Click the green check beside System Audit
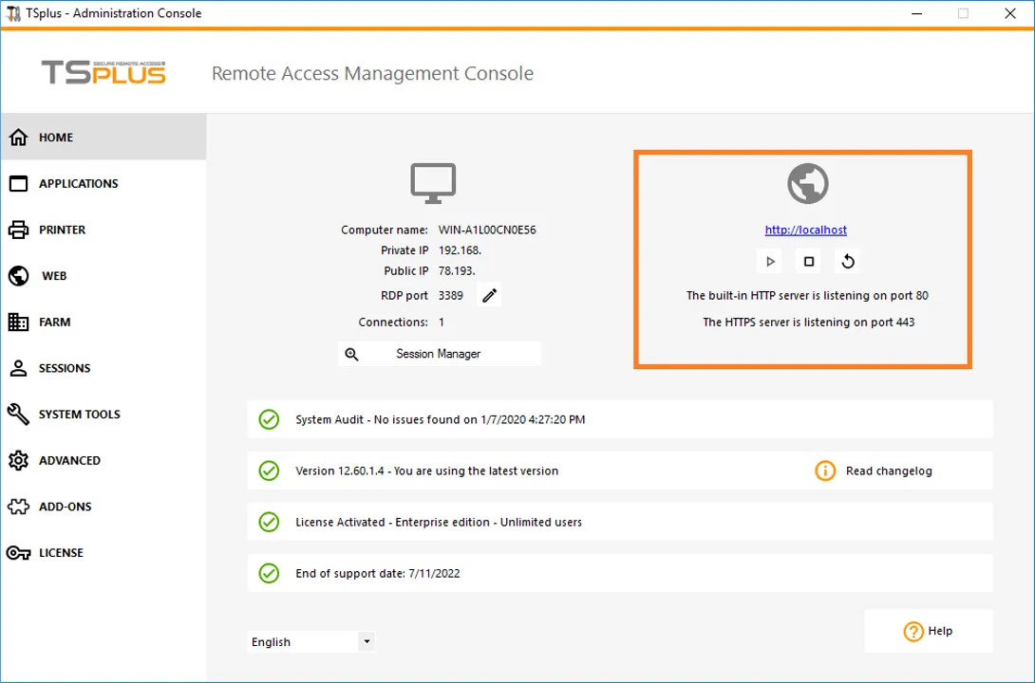The image size is (1035, 683). pyautogui.click(x=270, y=419)
